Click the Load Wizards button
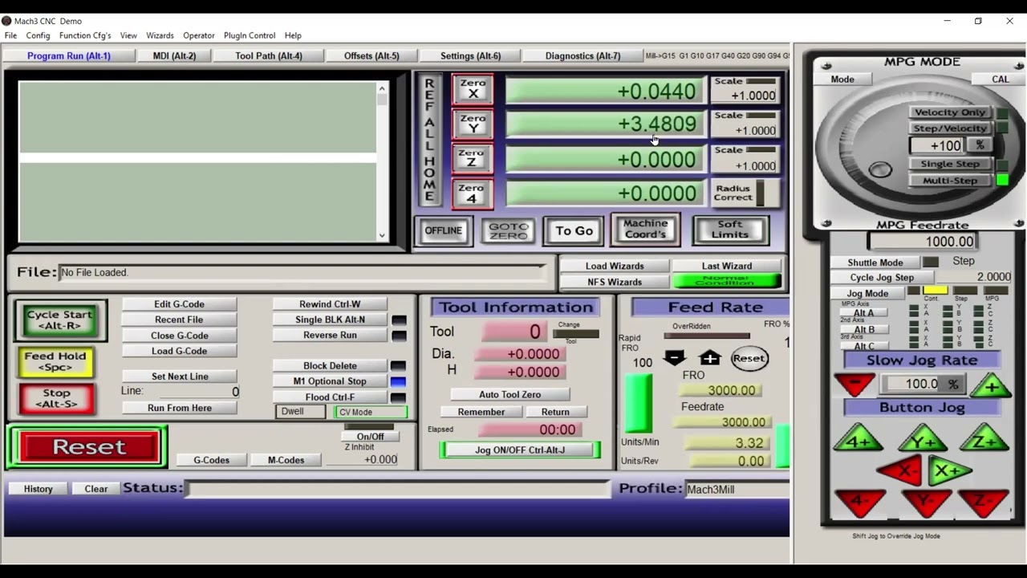The height and width of the screenshot is (578, 1027). tap(615, 266)
